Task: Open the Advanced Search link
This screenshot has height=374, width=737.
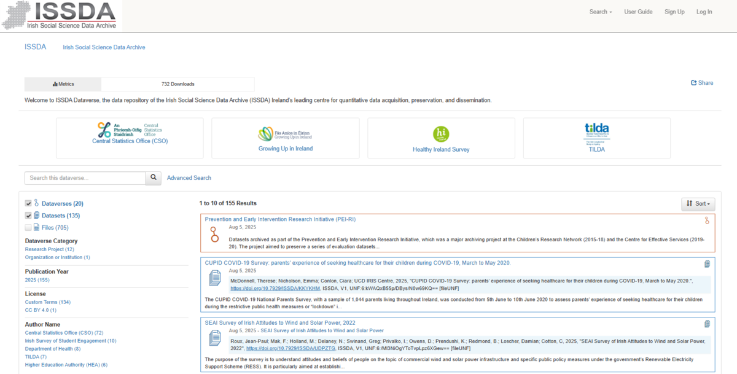Action: 189,178
